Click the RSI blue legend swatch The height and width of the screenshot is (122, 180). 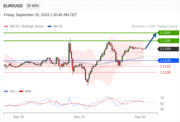point(6,91)
